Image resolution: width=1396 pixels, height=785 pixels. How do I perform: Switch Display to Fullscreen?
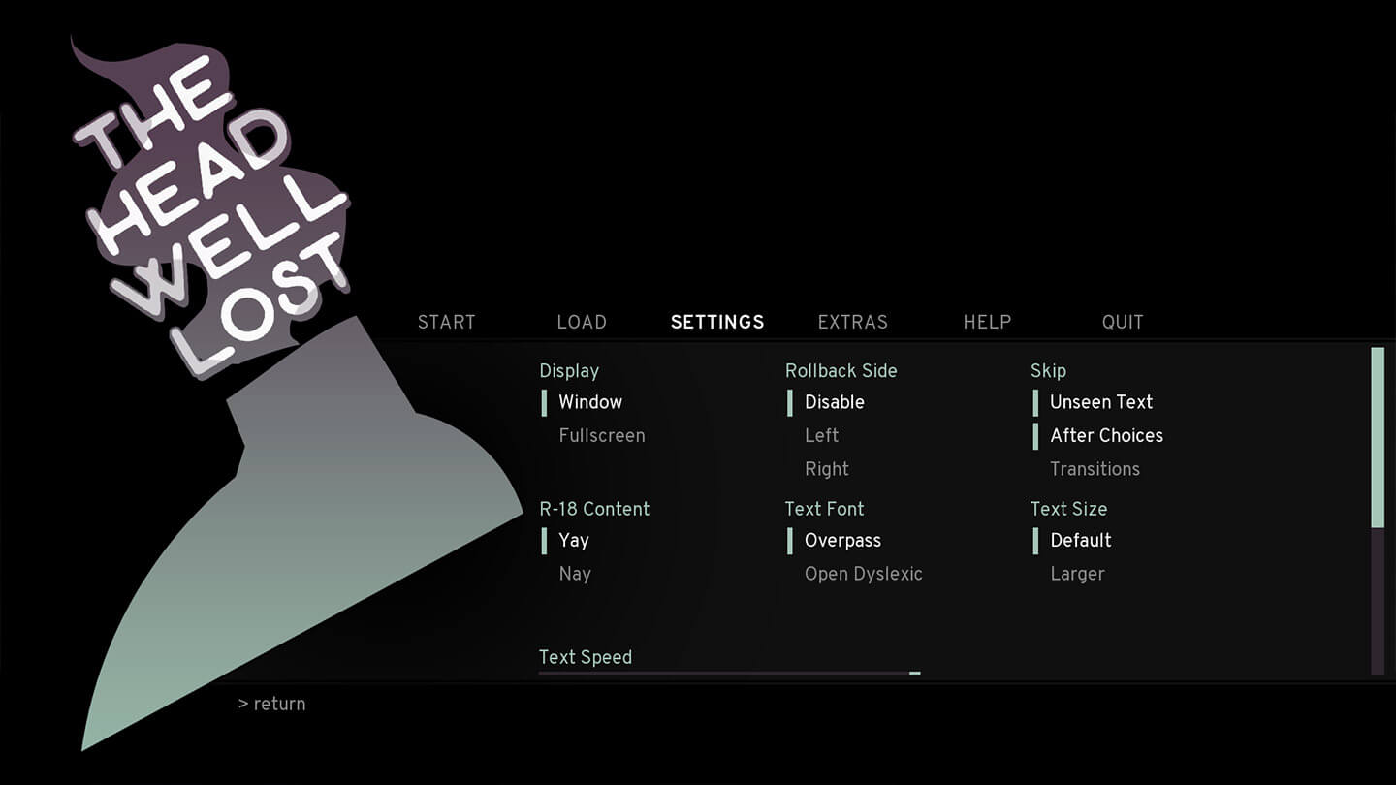click(601, 436)
